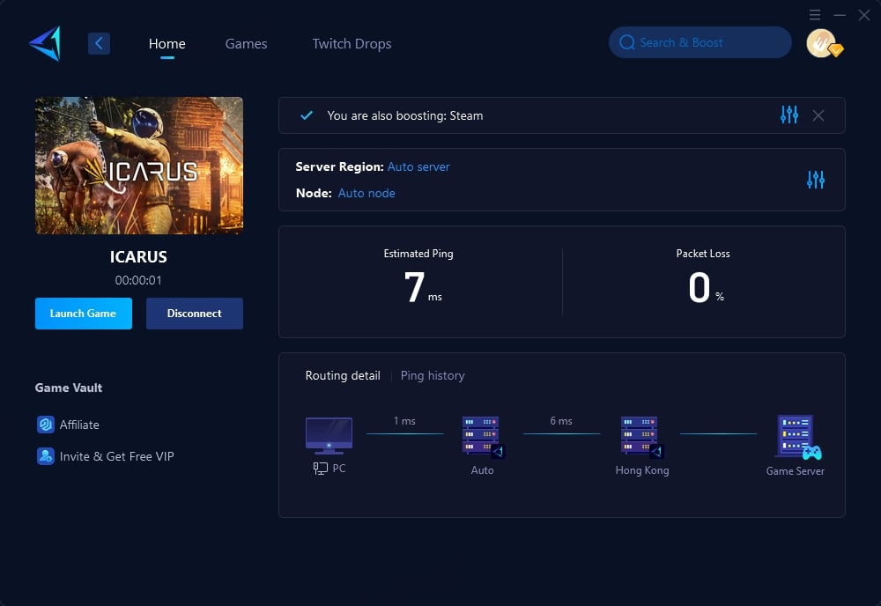Click the Affiliate icon
The height and width of the screenshot is (606, 881).
(45, 425)
